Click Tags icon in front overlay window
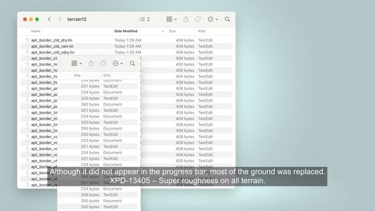This screenshot has height=211, width=375. pyautogui.click(x=103, y=63)
